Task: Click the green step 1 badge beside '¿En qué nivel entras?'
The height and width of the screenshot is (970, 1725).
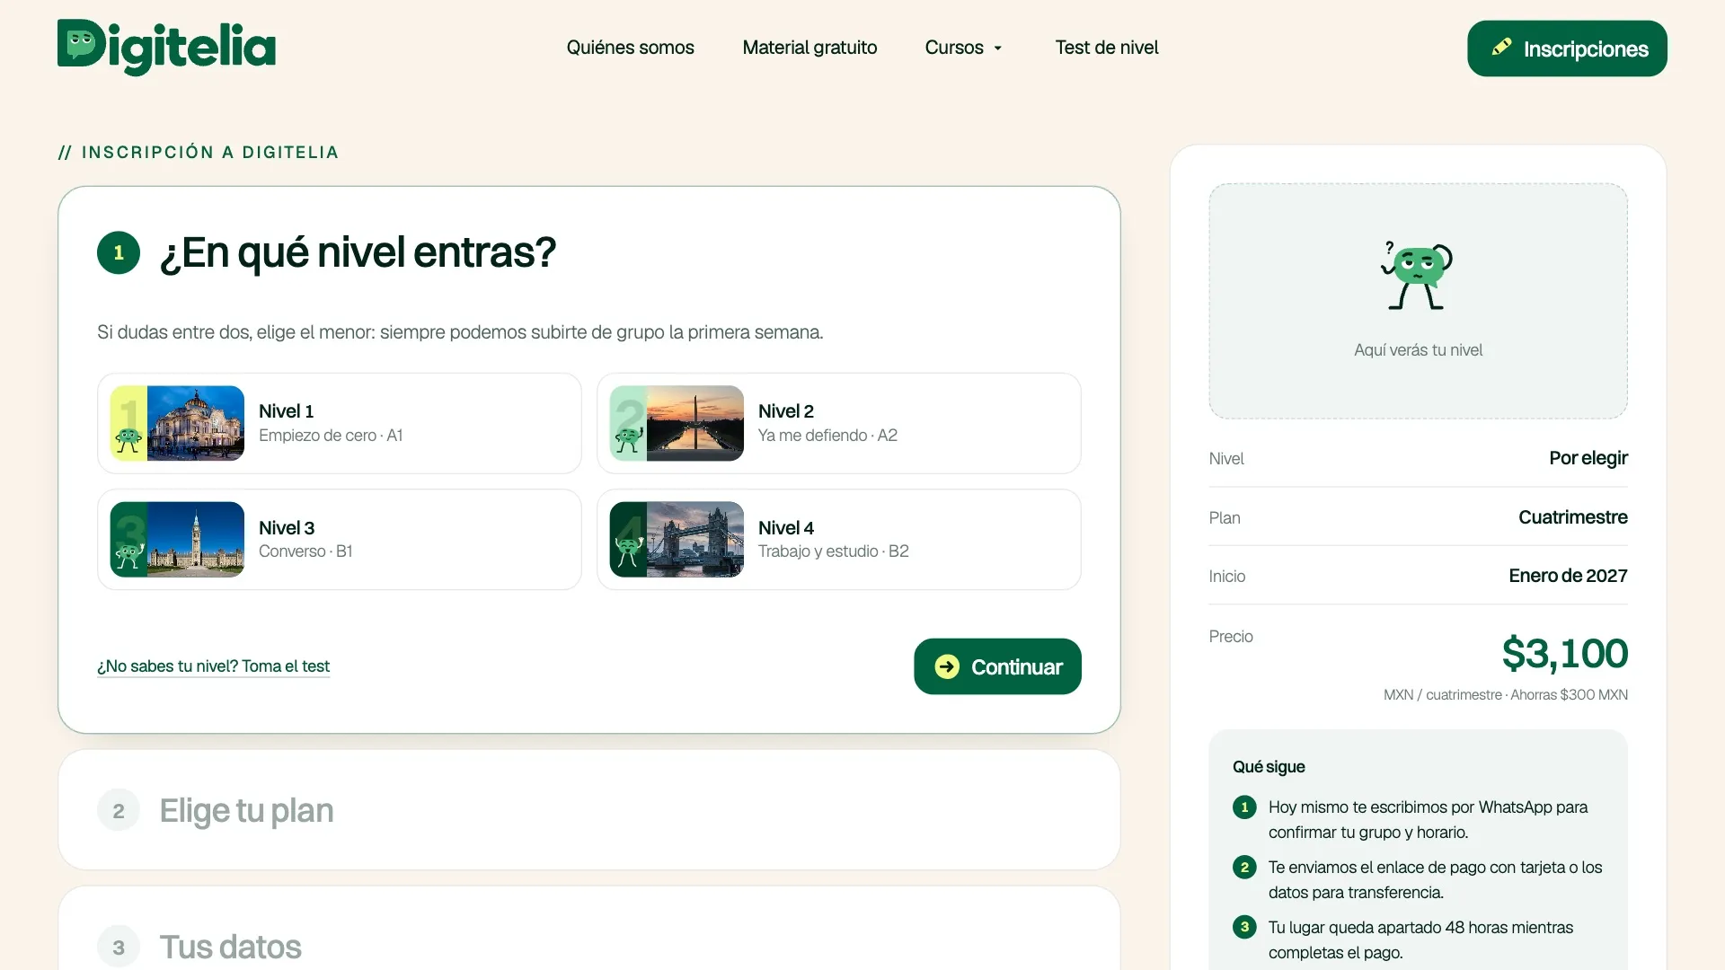Action: point(119,252)
